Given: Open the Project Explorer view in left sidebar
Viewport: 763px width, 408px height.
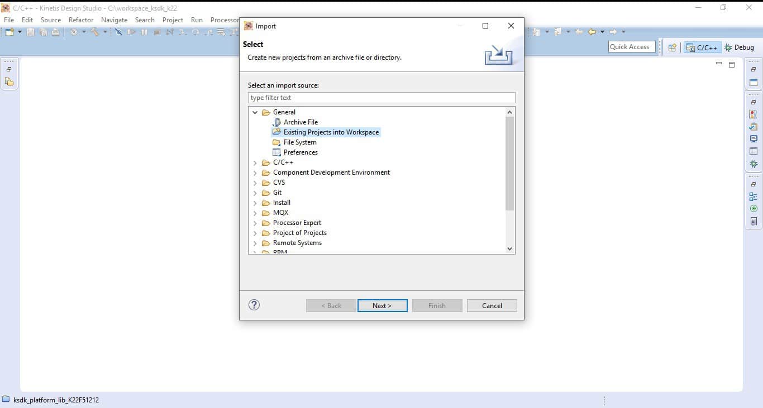Looking at the screenshot, I should (9, 81).
